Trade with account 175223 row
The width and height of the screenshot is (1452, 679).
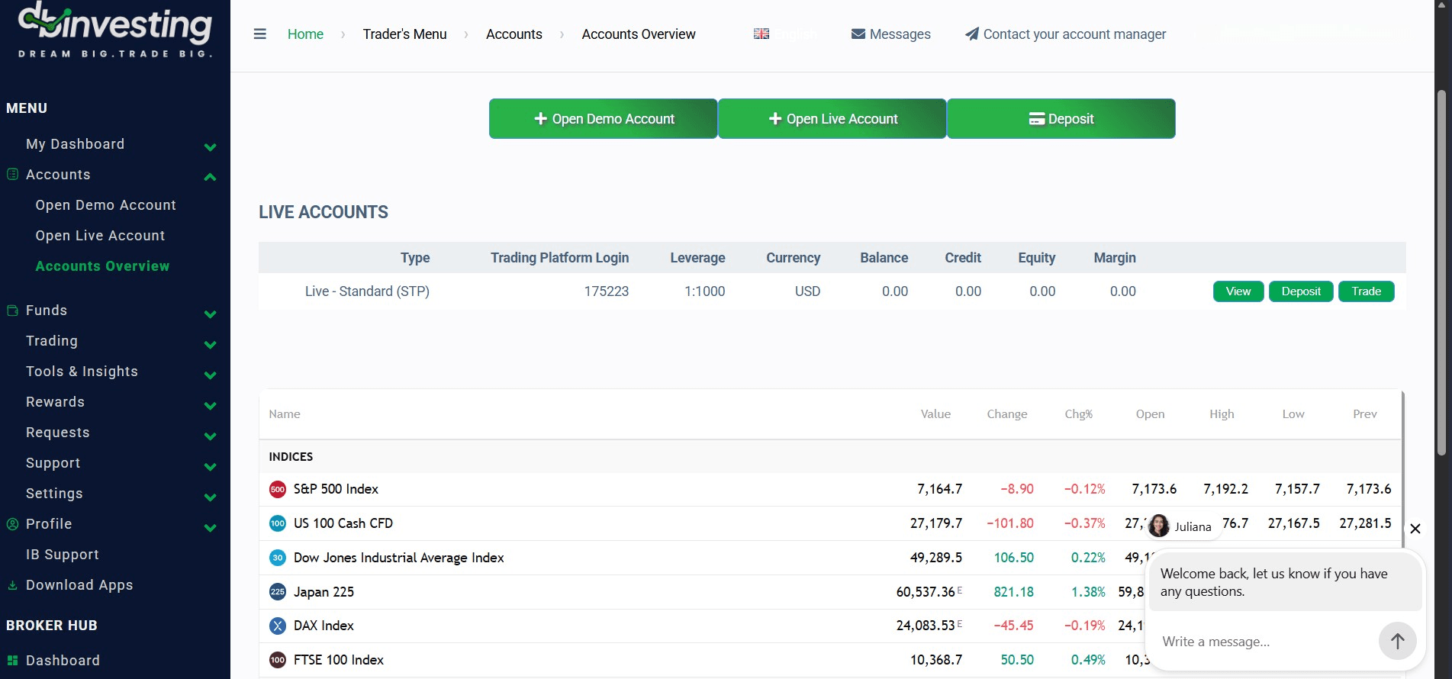(x=1367, y=291)
